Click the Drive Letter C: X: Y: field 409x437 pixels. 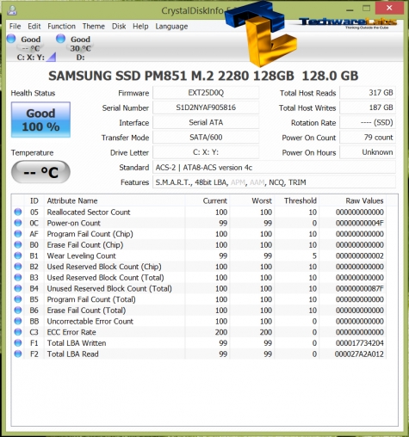206,152
